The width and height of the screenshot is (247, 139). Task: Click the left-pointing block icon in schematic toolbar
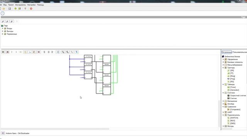[58, 52]
